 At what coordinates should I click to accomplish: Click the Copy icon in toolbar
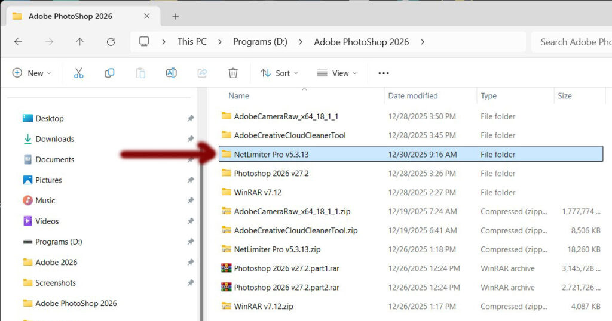point(109,73)
